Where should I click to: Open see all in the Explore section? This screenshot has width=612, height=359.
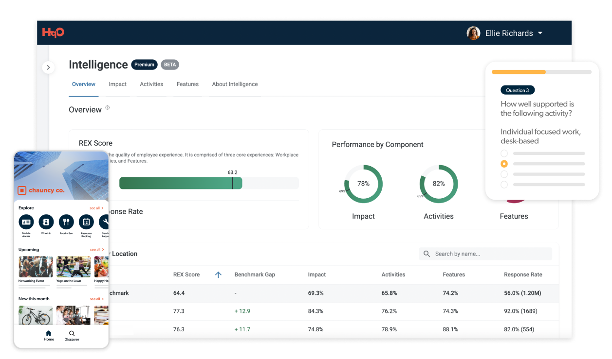pyautogui.click(x=96, y=208)
